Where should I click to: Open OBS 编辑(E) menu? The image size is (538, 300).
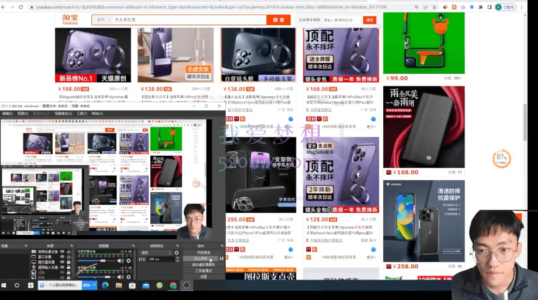[x=7, y=114]
